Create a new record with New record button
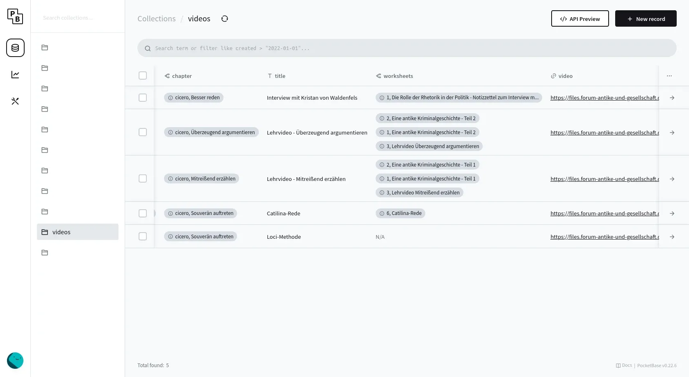Viewport: 689px width, 377px height. coord(646,18)
